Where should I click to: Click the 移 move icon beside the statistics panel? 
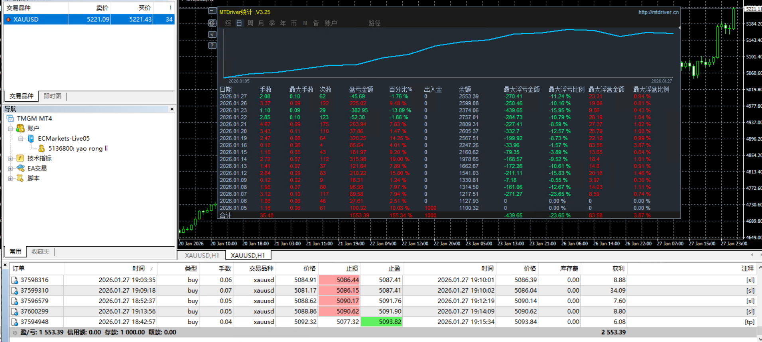click(x=213, y=23)
